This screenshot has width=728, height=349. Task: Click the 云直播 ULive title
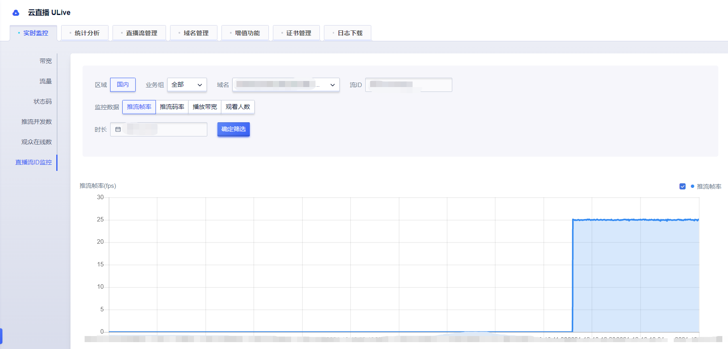[49, 13]
